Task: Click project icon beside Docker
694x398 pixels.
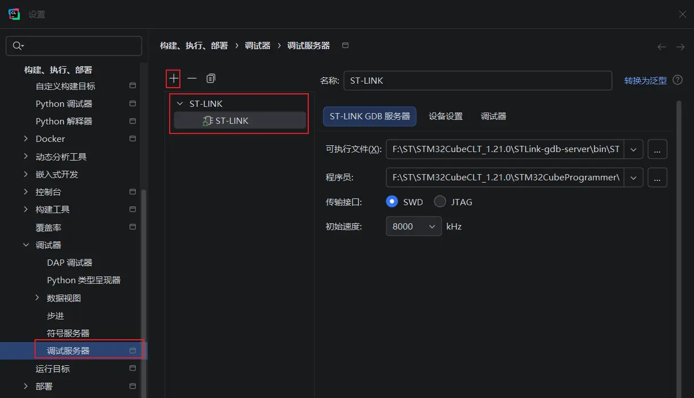Action: tap(133, 139)
